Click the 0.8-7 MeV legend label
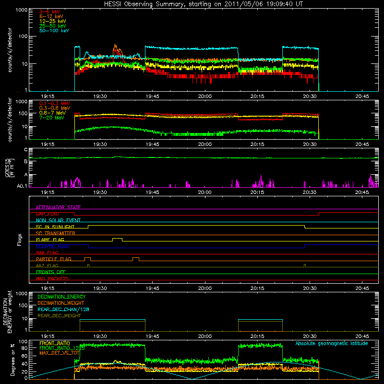This screenshot has height=384, width=384. pyautogui.click(x=52, y=113)
